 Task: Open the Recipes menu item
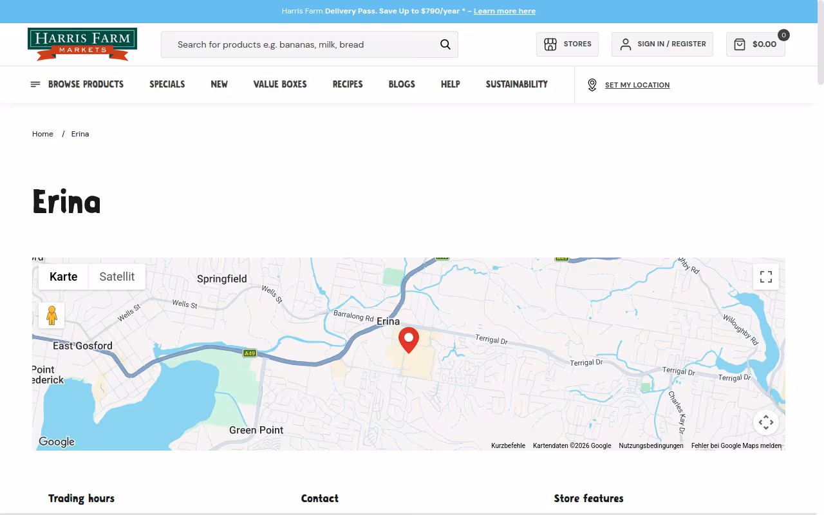[x=348, y=84]
